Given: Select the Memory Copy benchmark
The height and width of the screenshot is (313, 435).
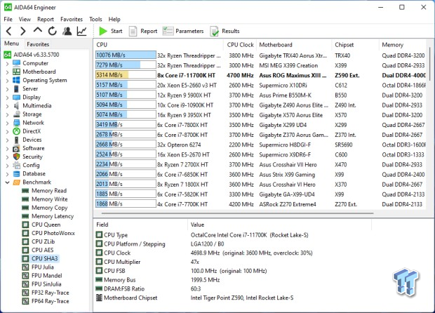Looking at the screenshot, I should click(x=49, y=208).
